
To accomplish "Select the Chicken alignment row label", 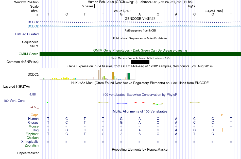I will (32, 138).
